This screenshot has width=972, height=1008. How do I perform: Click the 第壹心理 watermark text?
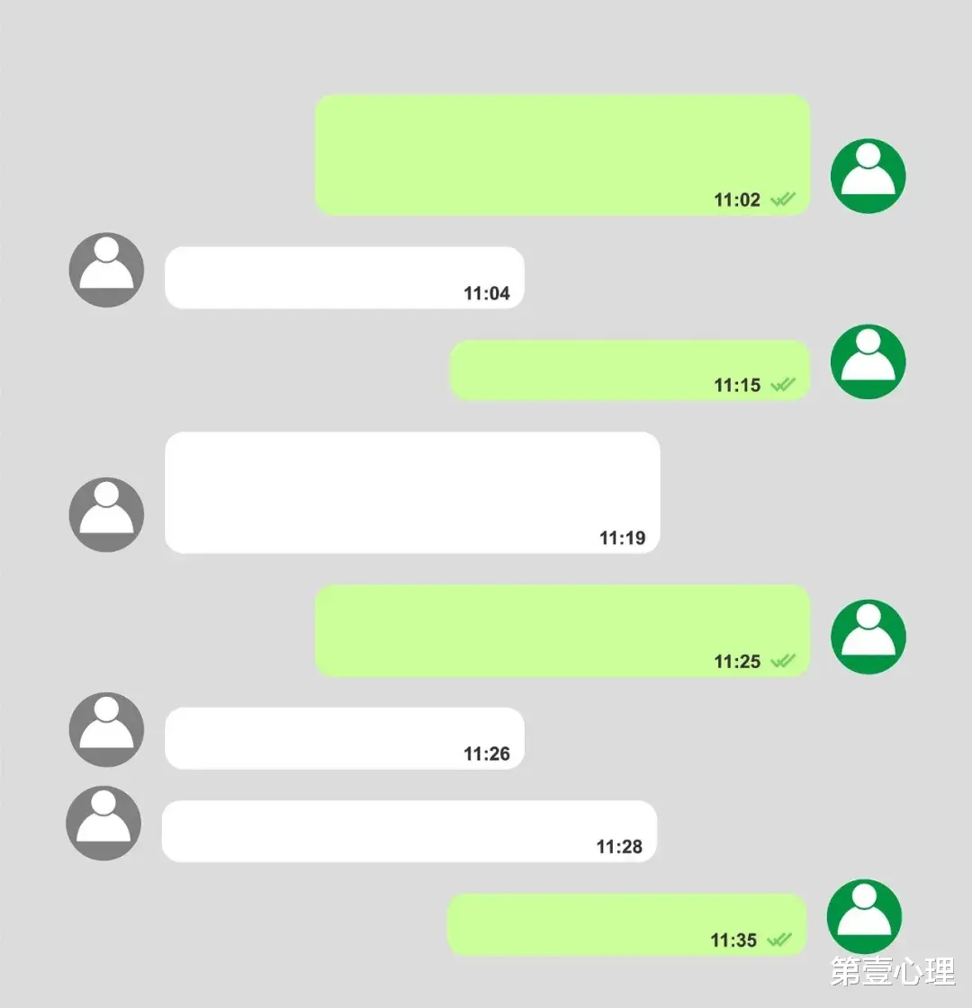(x=893, y=971)
